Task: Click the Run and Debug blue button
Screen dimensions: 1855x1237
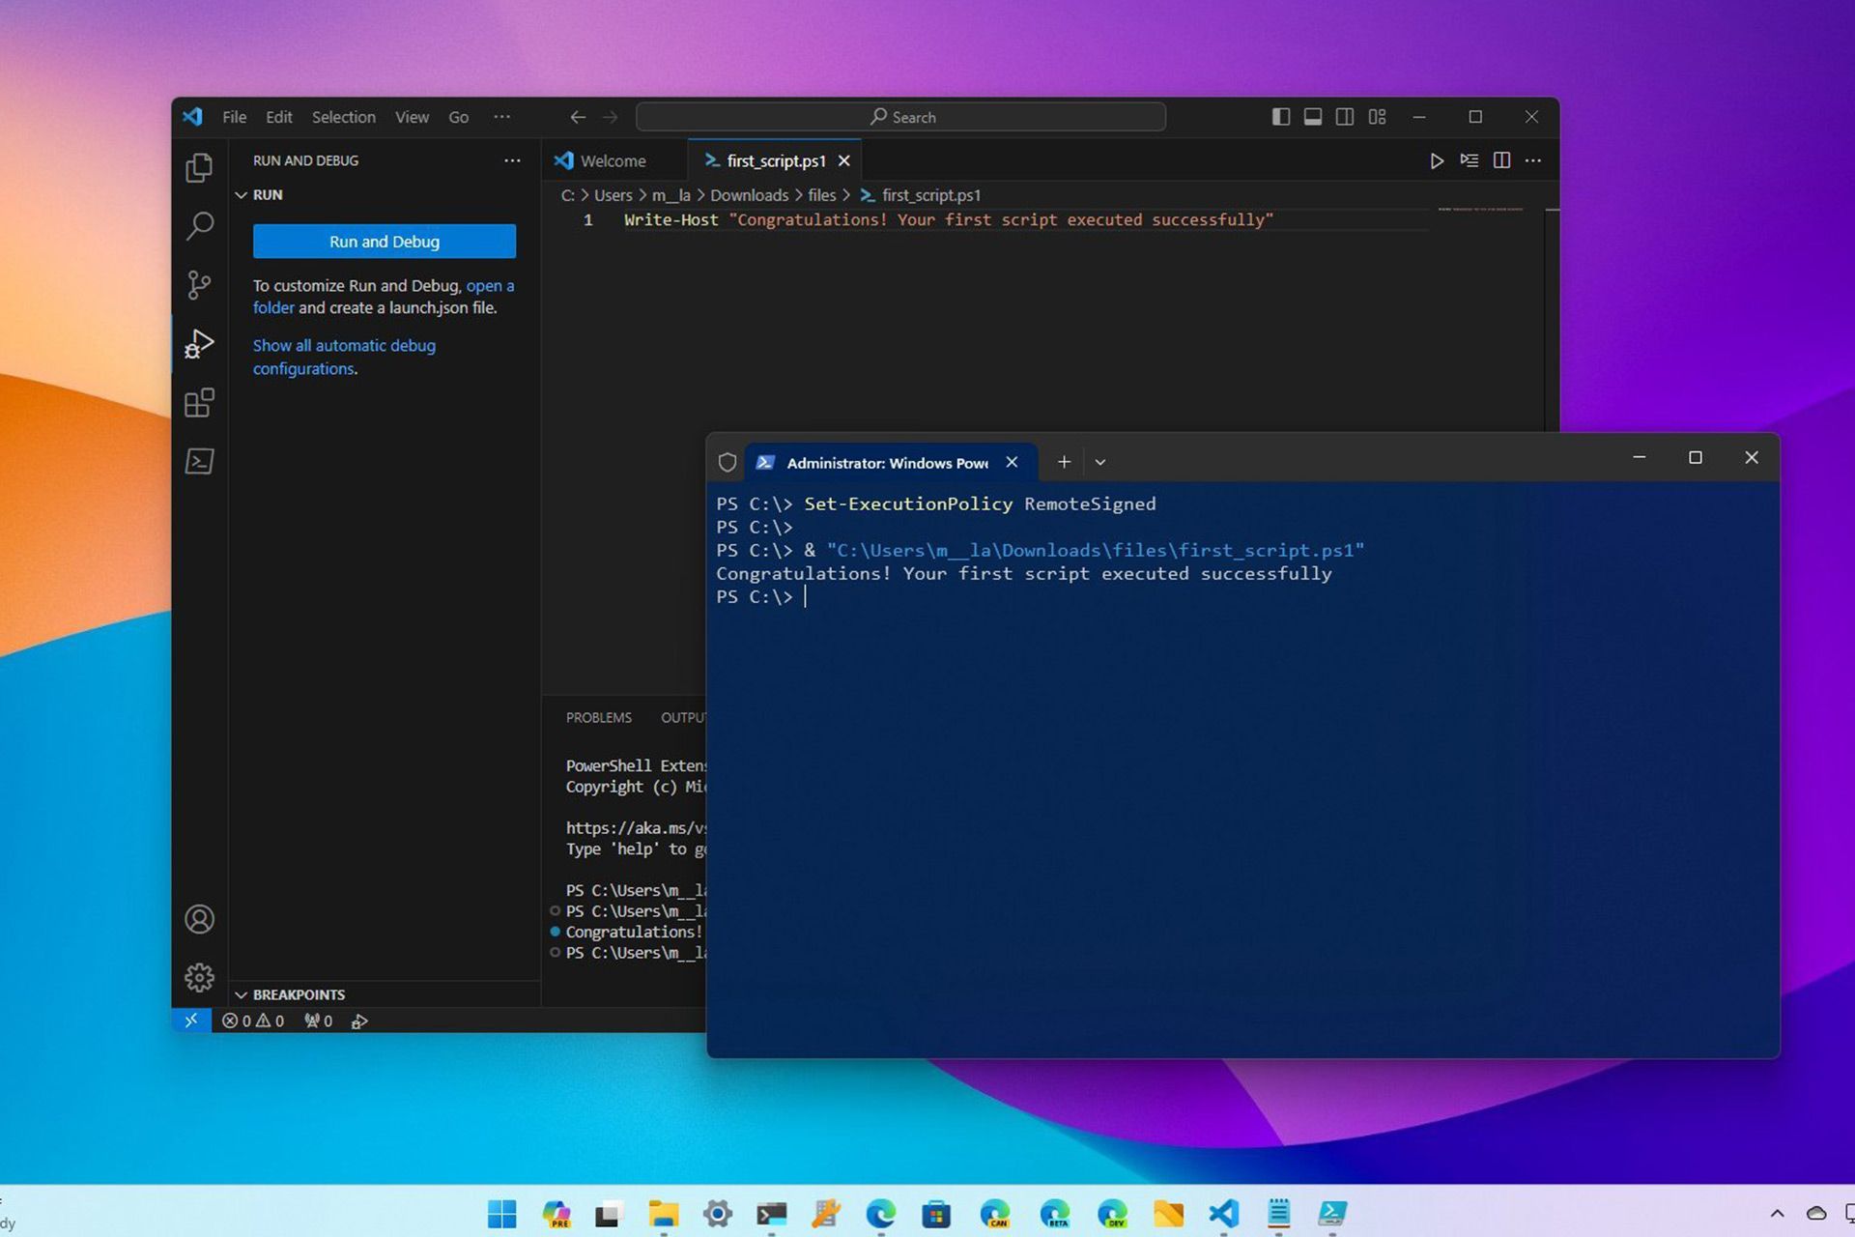Action: 384,242
